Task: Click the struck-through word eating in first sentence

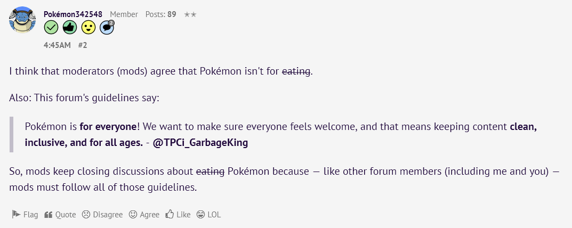Action: (296, 71)
